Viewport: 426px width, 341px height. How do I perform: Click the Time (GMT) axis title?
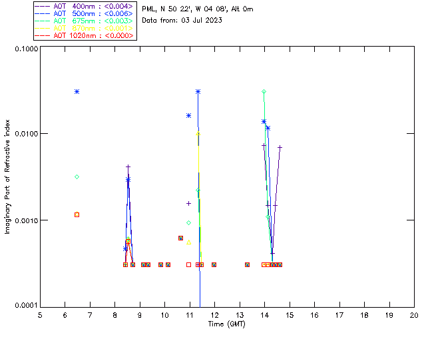pos(227,324)
